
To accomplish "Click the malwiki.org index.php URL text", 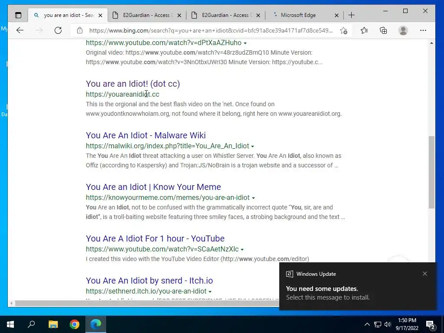I will coord(167,146).
